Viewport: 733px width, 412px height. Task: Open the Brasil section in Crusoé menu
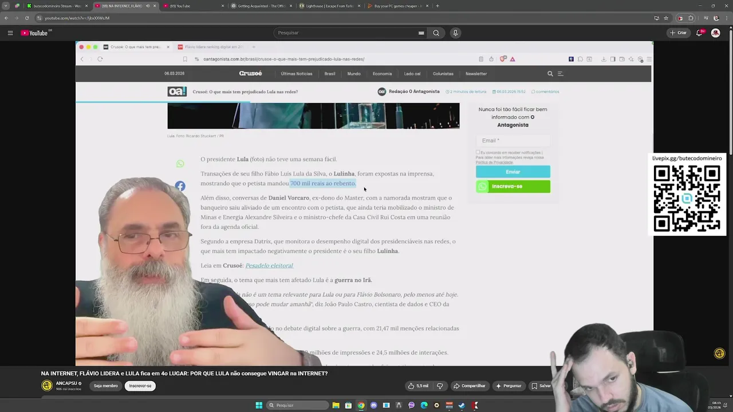click(x=330, y=73)
